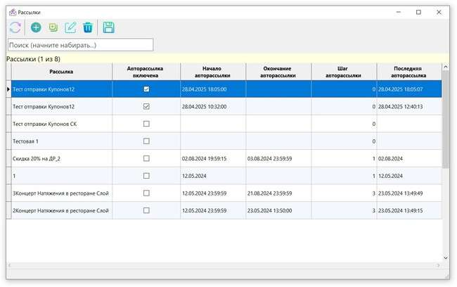The image size is (457, 287).
Task: Open the edit mailing pencil icon
Action: click(x=70, y=27)
